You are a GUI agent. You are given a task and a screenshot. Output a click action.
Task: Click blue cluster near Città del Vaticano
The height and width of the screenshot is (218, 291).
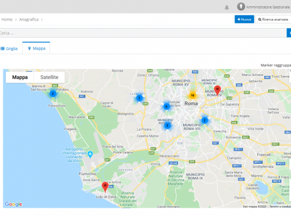[x=167, y=107]
